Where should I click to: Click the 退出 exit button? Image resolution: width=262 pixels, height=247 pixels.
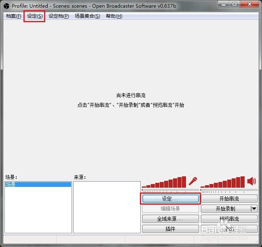coord(229,229)
